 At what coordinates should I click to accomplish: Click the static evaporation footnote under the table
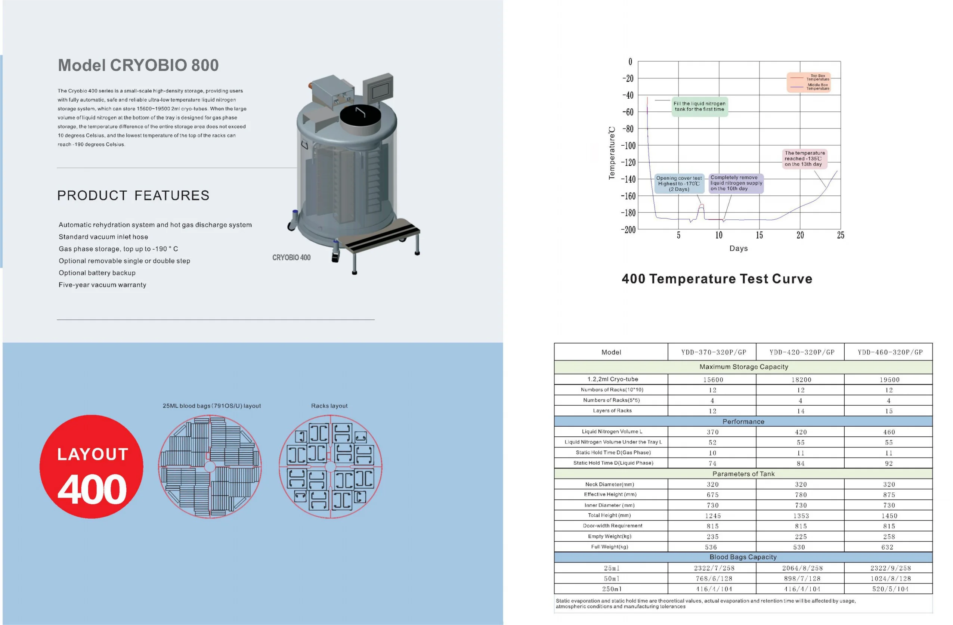tap(706, 603)
